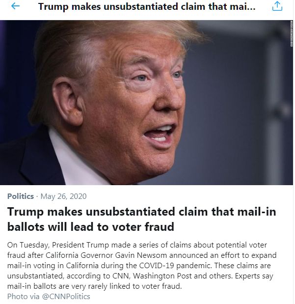Select the bold headline about mail-in ballots
The height and width of the screenshot is (304, 295).
(141, 219)
